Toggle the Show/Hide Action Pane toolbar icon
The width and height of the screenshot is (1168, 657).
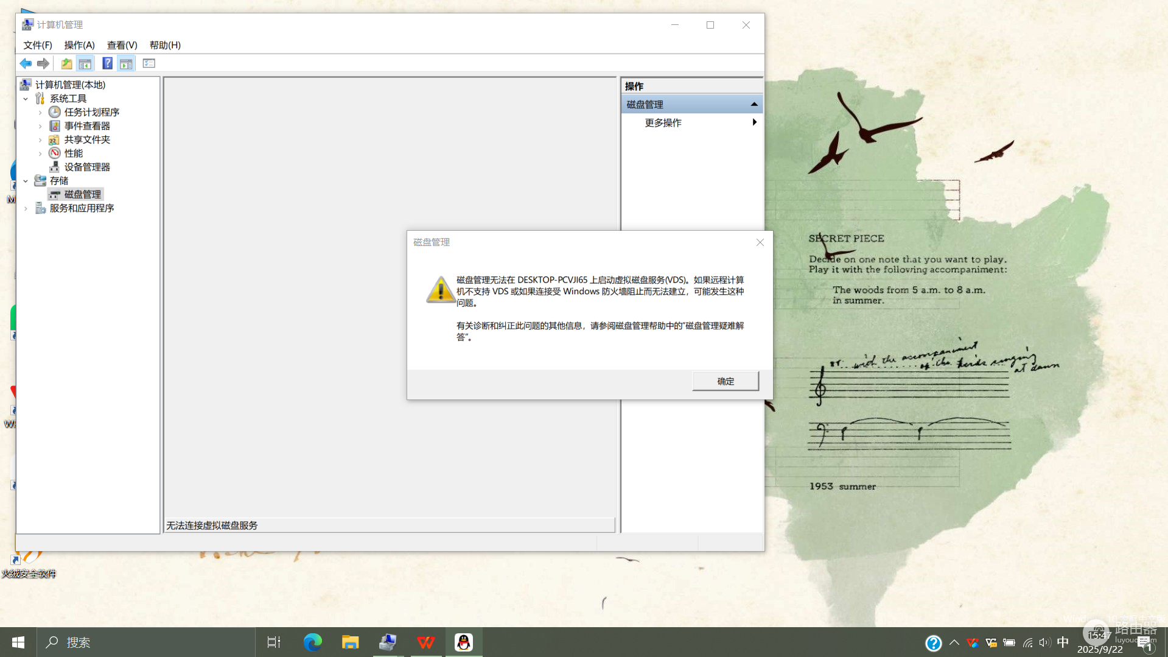click(x=126, y=63)
